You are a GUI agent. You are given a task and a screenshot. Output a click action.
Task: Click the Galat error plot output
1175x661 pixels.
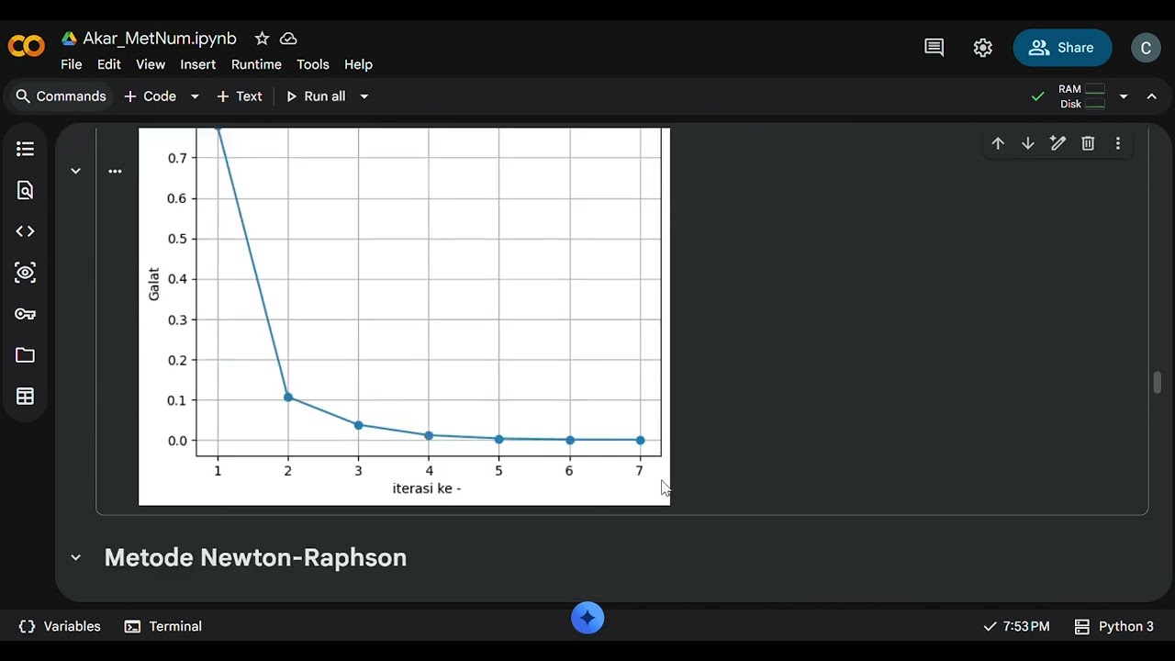tap(404, 316)
